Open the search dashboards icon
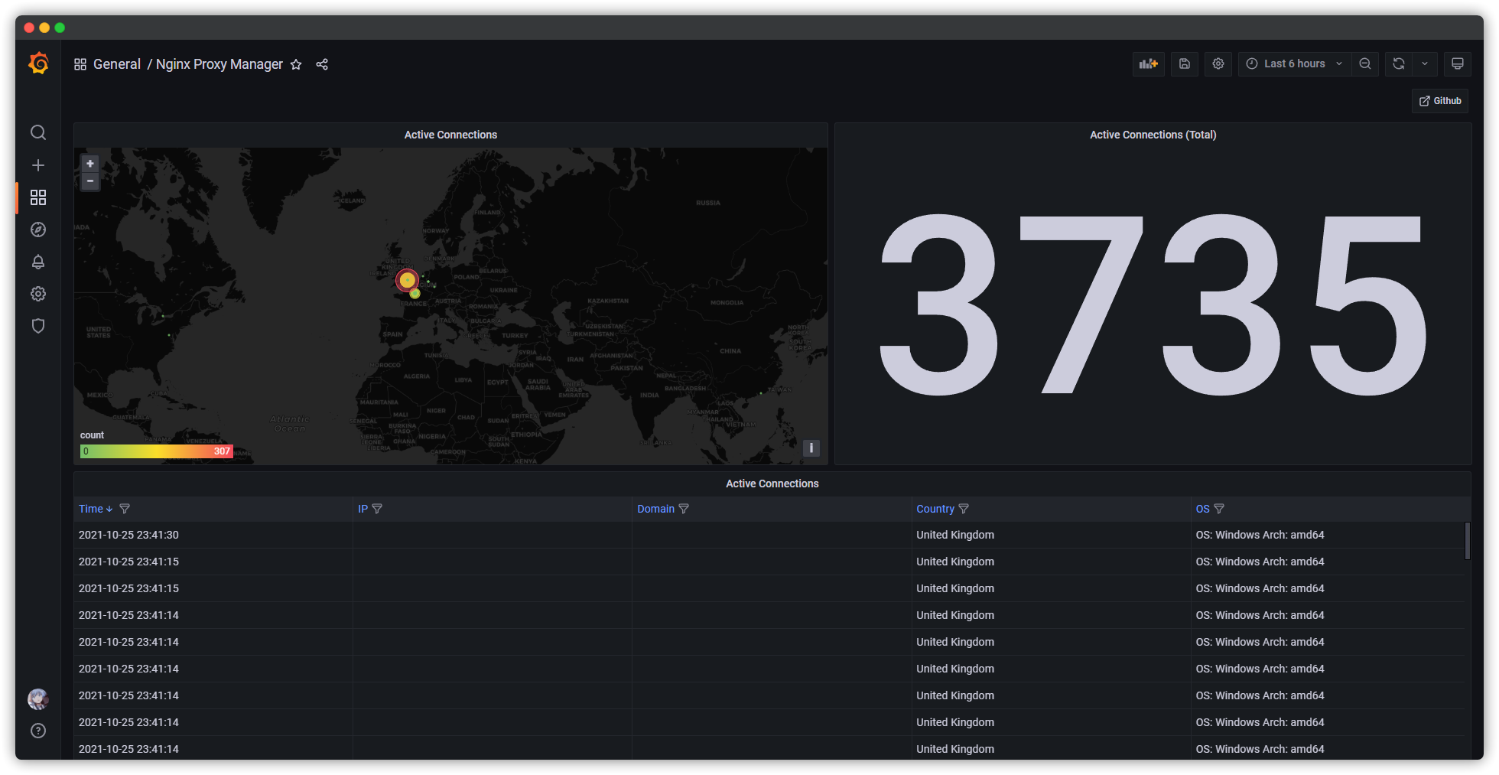This screenshot has height=775, width=1499. 38,132
